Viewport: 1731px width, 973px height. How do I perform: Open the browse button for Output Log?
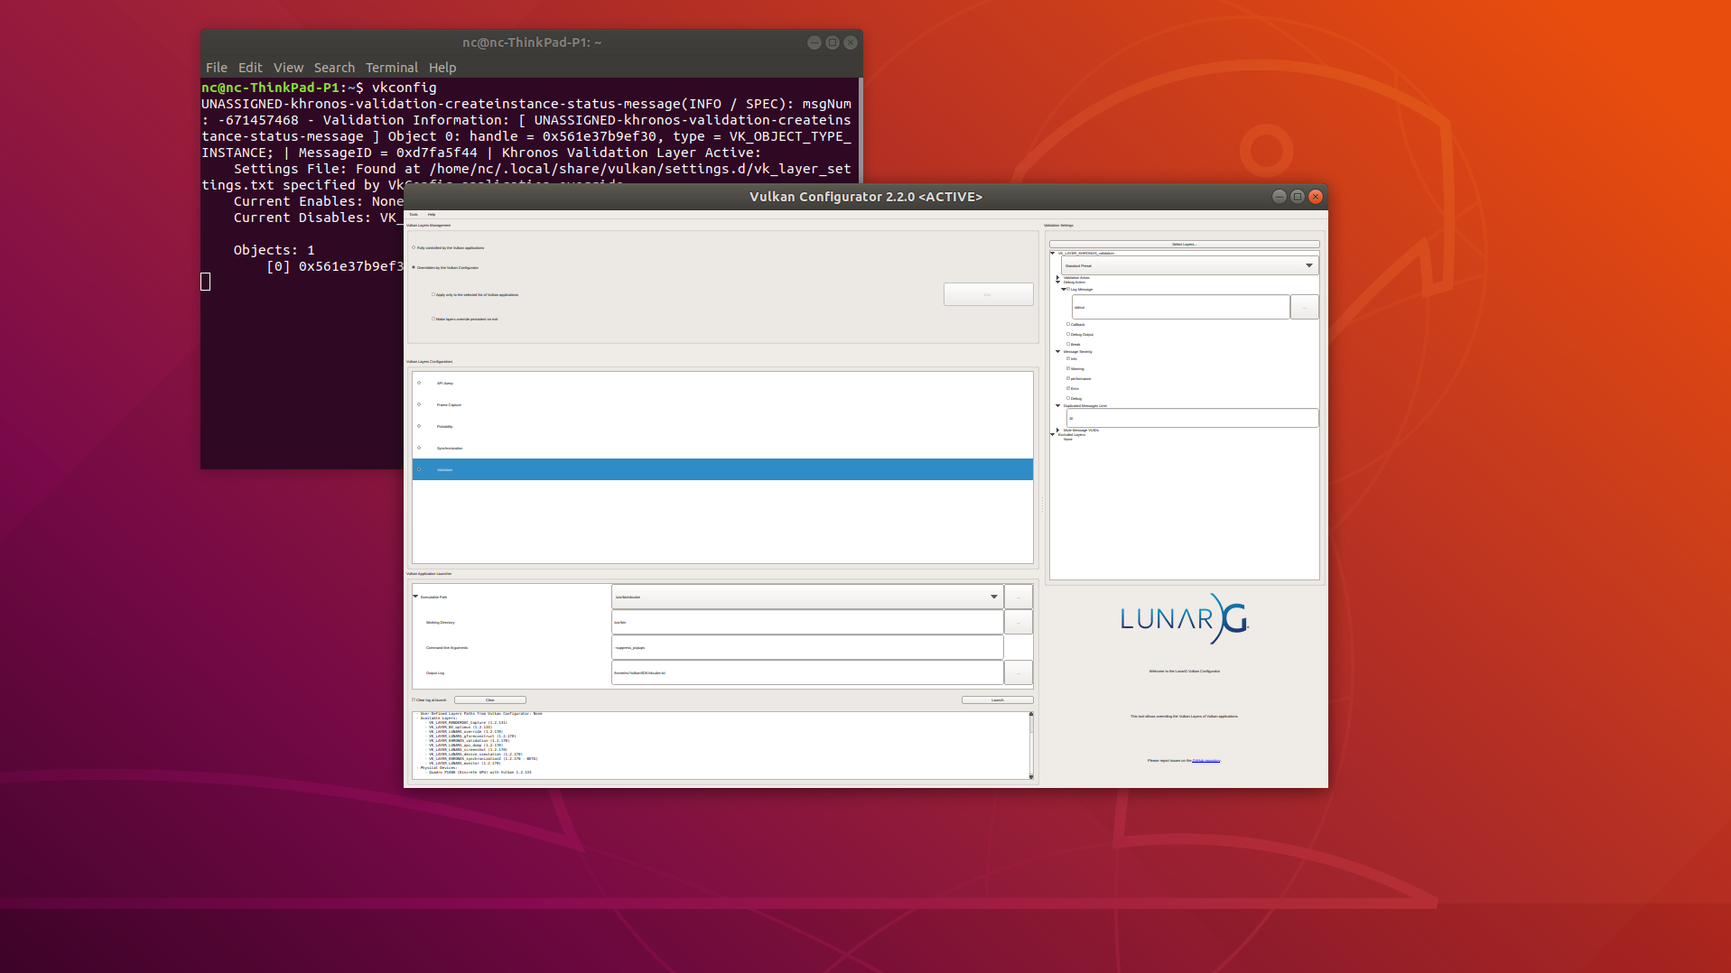[1018, 672]
